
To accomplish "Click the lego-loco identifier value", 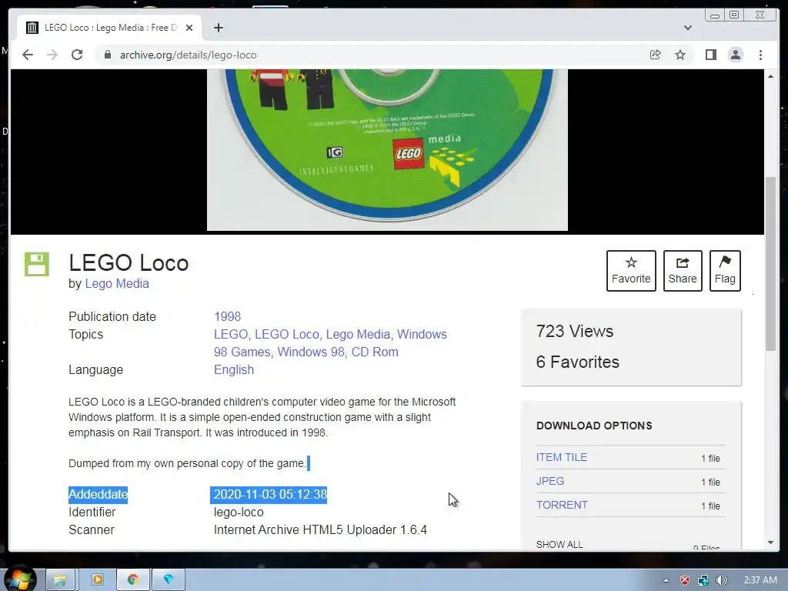I will (239, 512).
